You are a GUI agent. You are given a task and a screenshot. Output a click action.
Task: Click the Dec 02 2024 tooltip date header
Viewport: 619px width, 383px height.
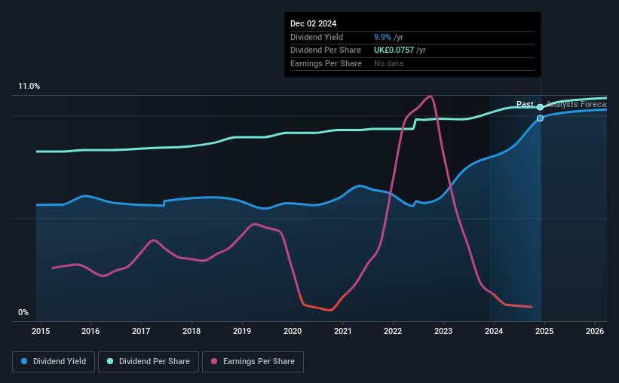pos(314,23)
